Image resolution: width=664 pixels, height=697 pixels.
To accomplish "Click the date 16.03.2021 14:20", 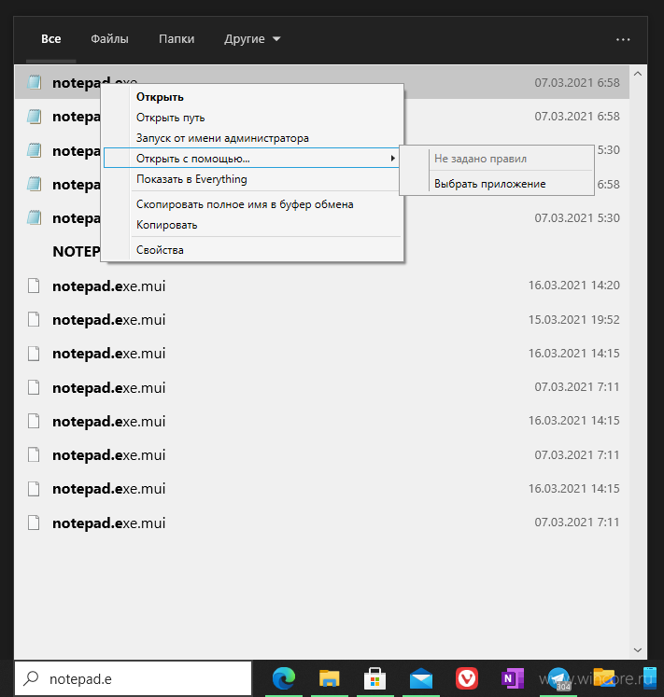I will [x=573, y=286].
